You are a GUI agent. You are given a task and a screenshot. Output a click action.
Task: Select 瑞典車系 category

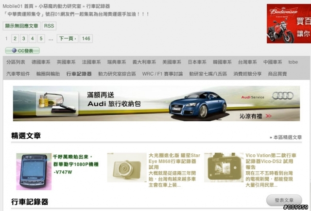click(x=117, y=62)
